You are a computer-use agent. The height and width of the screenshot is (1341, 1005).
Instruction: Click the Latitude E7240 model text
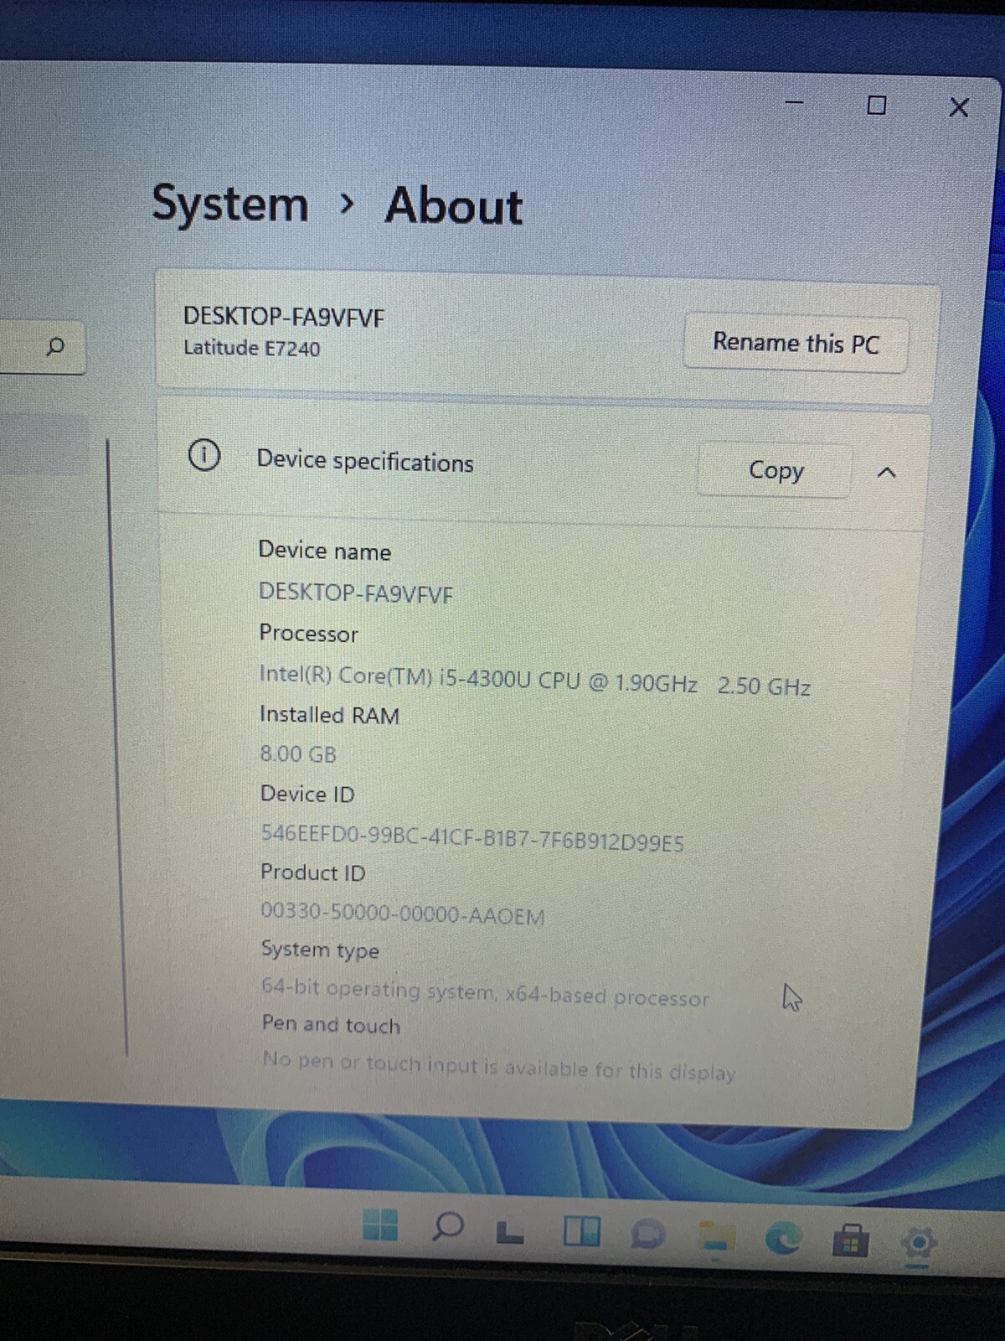(252, 348)
